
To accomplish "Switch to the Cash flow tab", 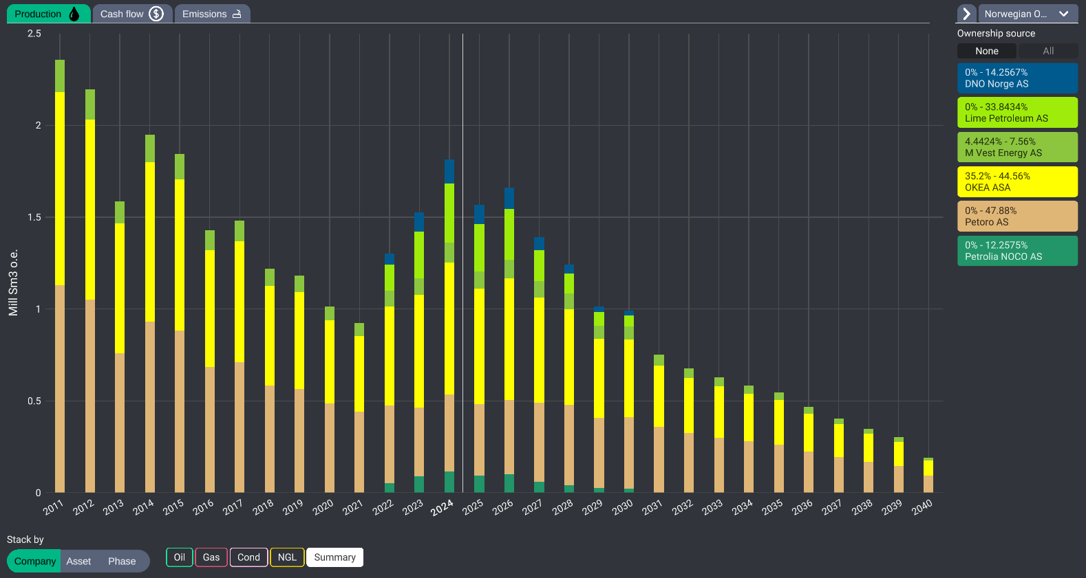I will point(123,14).
